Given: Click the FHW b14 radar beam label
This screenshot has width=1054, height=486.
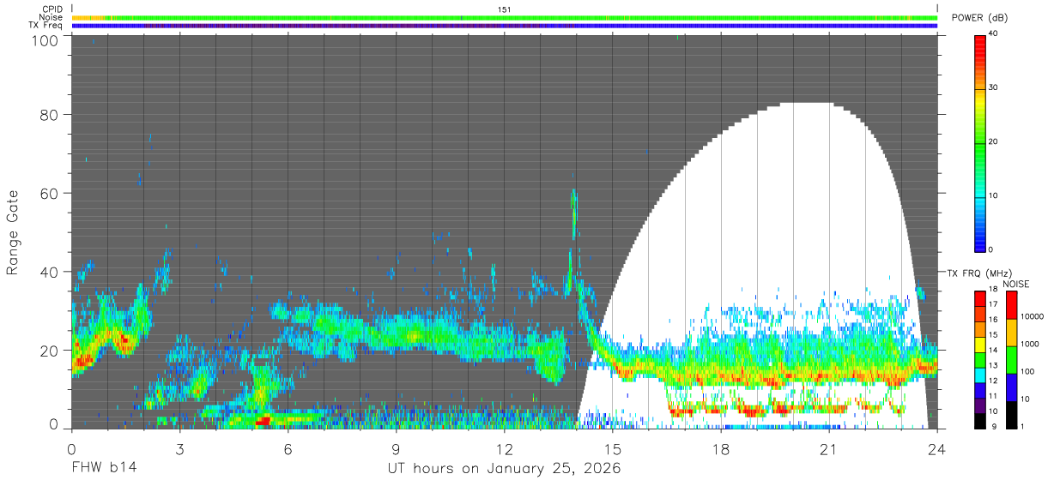Looking at the screenshot, I should 104,469.
